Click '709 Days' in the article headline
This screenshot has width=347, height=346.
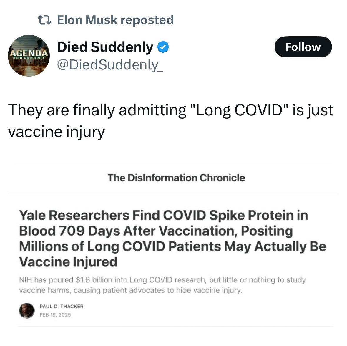[x=89, y=231]
